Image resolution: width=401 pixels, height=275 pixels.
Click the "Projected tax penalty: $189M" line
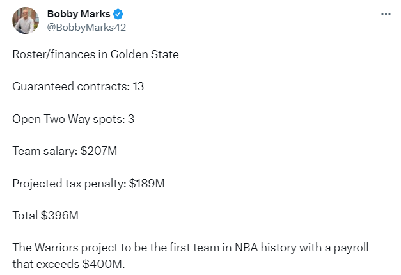coord(89,184)
